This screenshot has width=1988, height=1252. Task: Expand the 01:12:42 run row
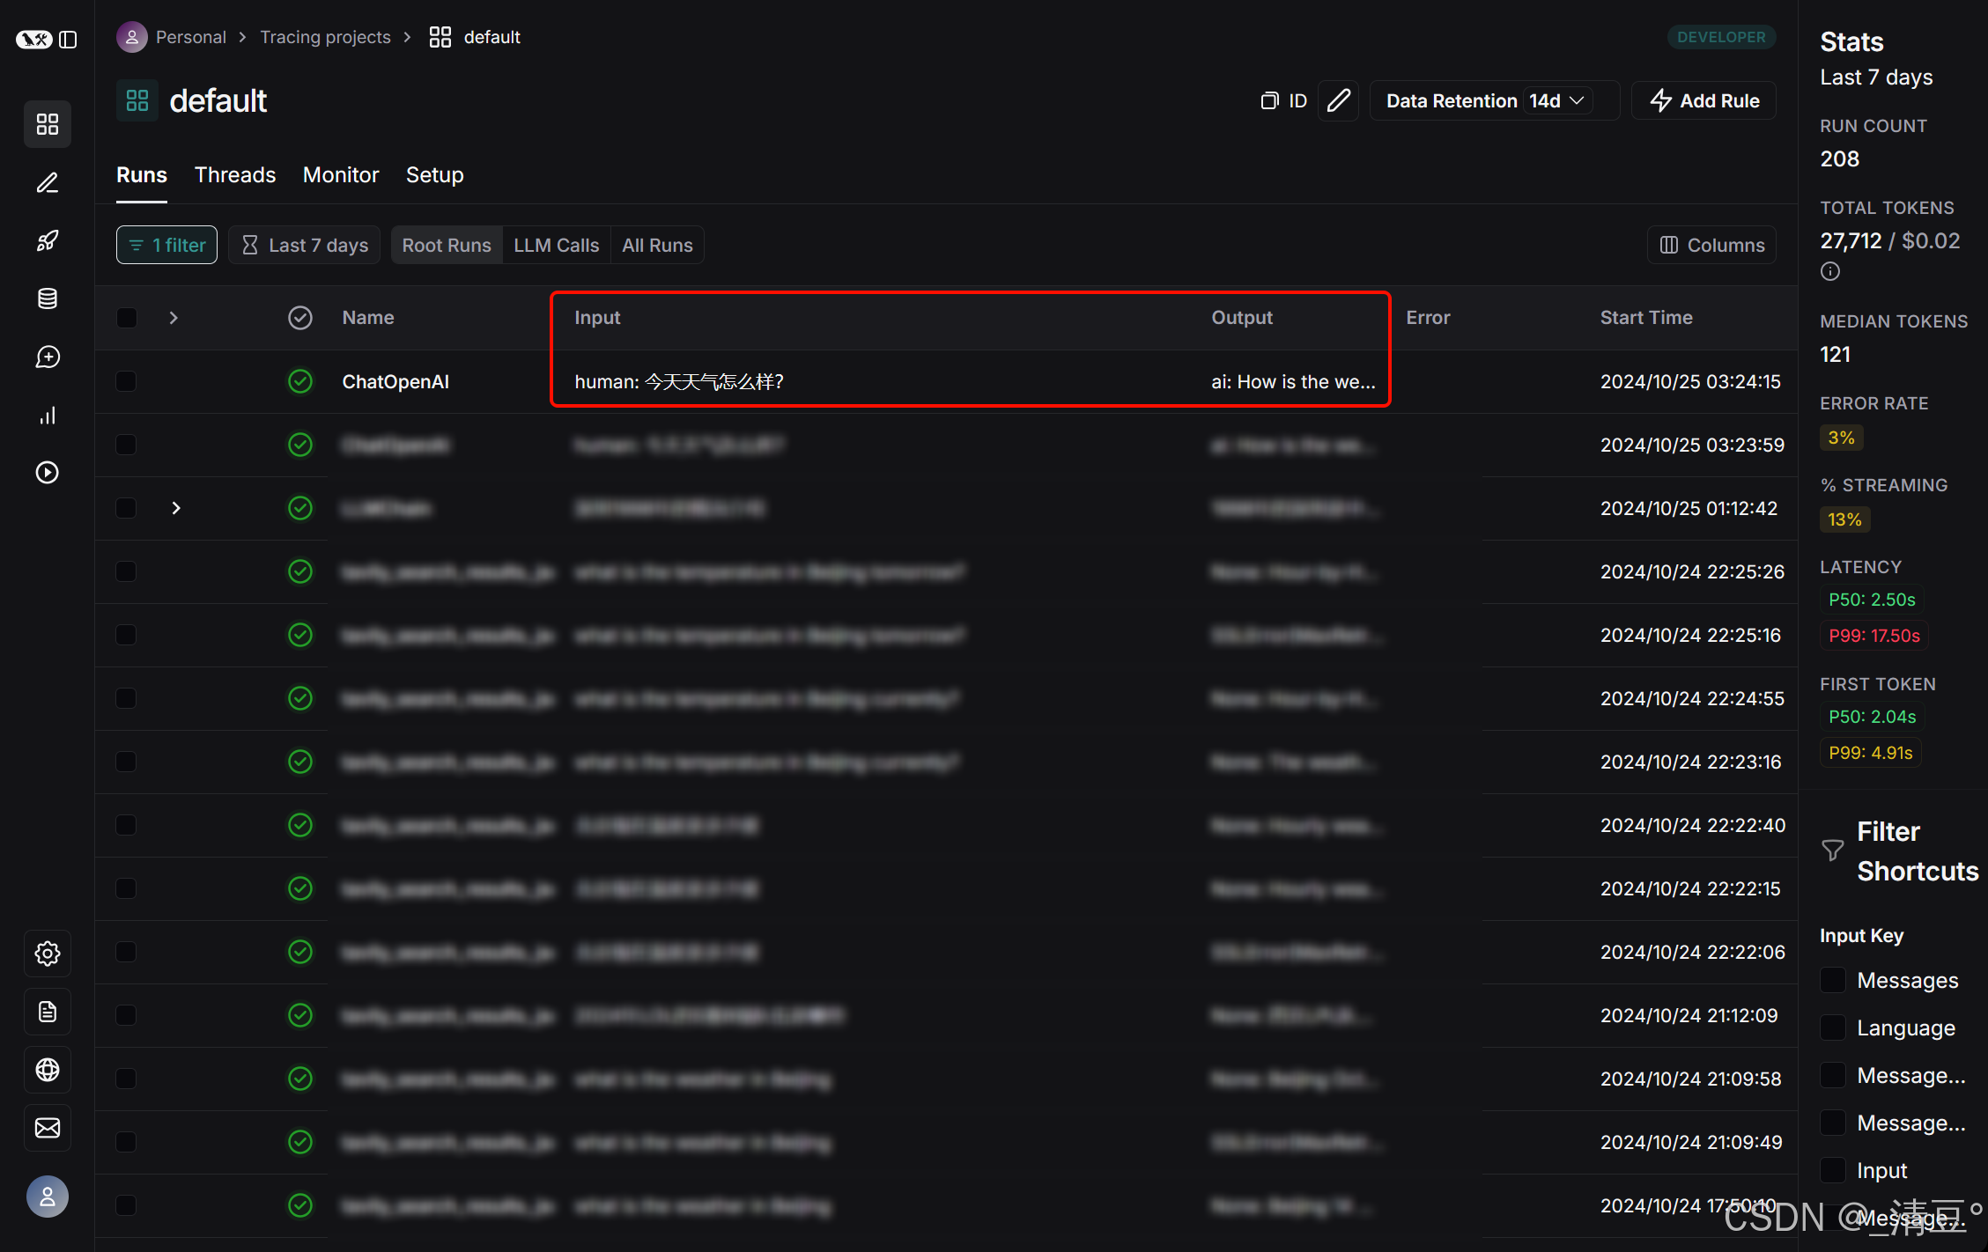(176, 508)
